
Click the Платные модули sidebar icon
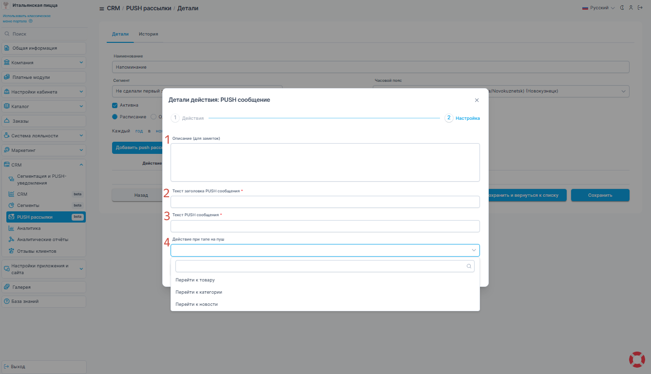[x=7, y=77]
